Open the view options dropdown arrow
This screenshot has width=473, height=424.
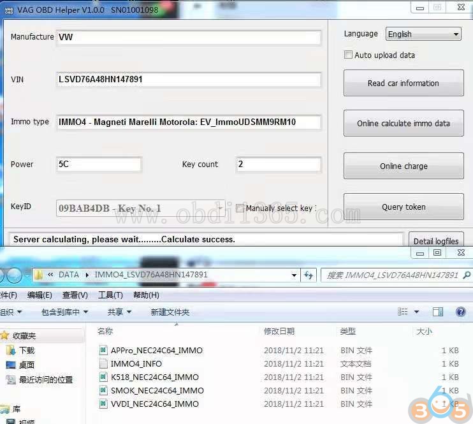click(x=416, y=312)
